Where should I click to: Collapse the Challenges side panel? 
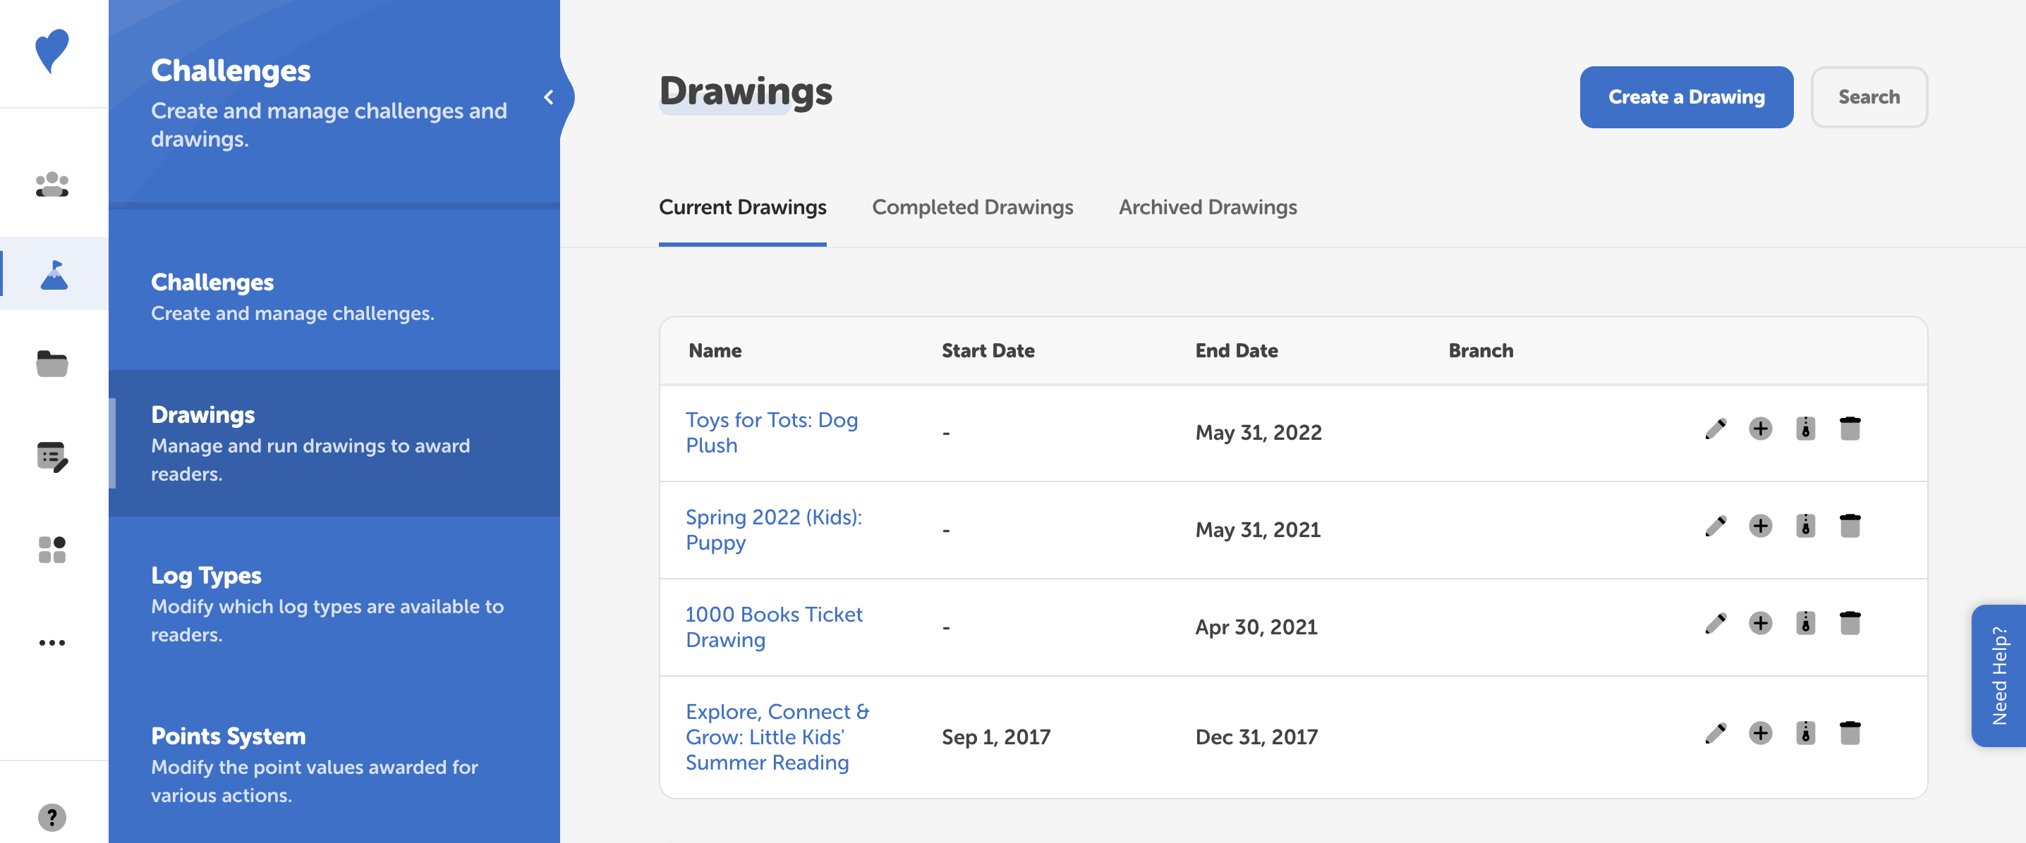(549, 97)
